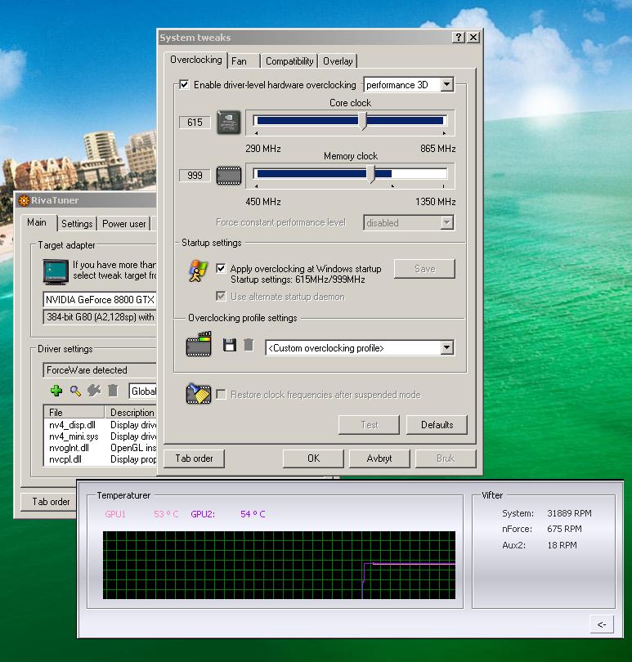Screen dimensions: 632x662
Task: Select the nv4_disp.dll row
Action: tap(100, 425)
